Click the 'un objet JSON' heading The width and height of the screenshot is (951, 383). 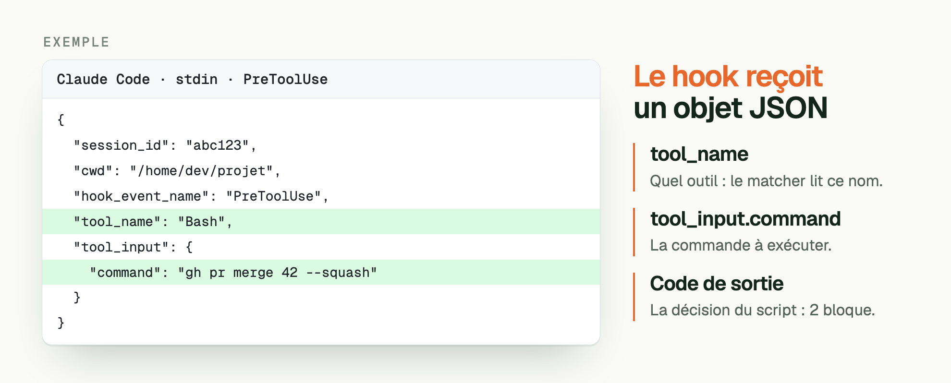[731, 108]
